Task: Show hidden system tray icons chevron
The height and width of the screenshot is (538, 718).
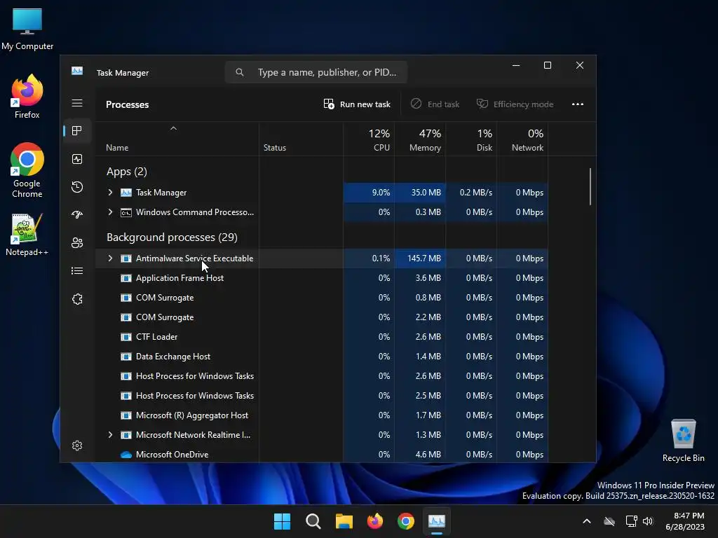Action: (x=587, y=521)
